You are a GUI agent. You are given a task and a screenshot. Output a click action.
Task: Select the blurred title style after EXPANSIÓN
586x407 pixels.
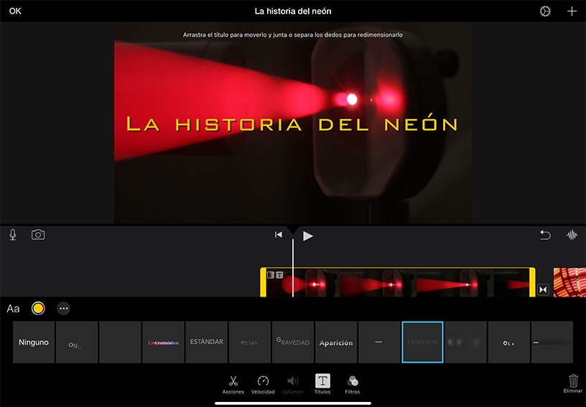coord(465,342)
